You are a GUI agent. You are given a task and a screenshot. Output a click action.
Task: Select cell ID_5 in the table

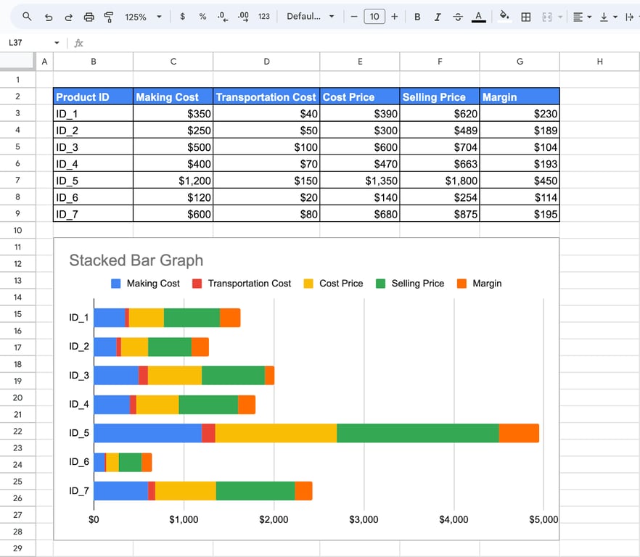[x=93, y=181]
